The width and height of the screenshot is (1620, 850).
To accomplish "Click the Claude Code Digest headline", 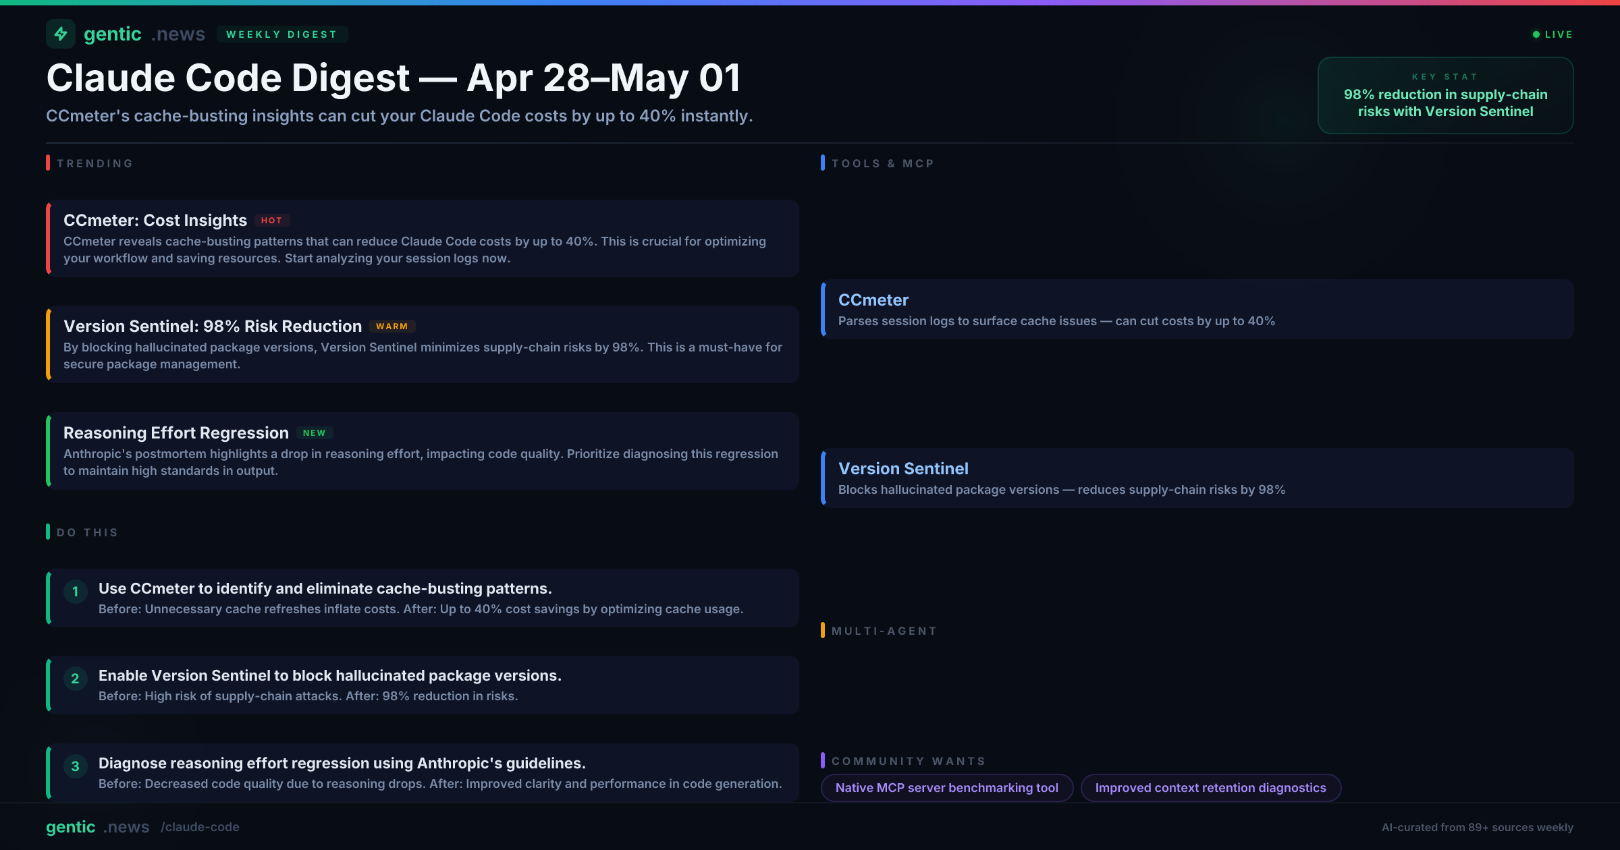I will click(x=394, y=78).
